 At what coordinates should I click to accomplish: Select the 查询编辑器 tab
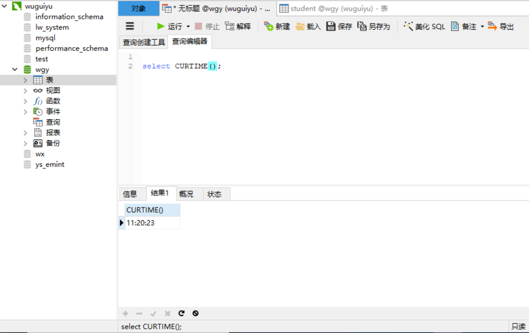(190, 41)
